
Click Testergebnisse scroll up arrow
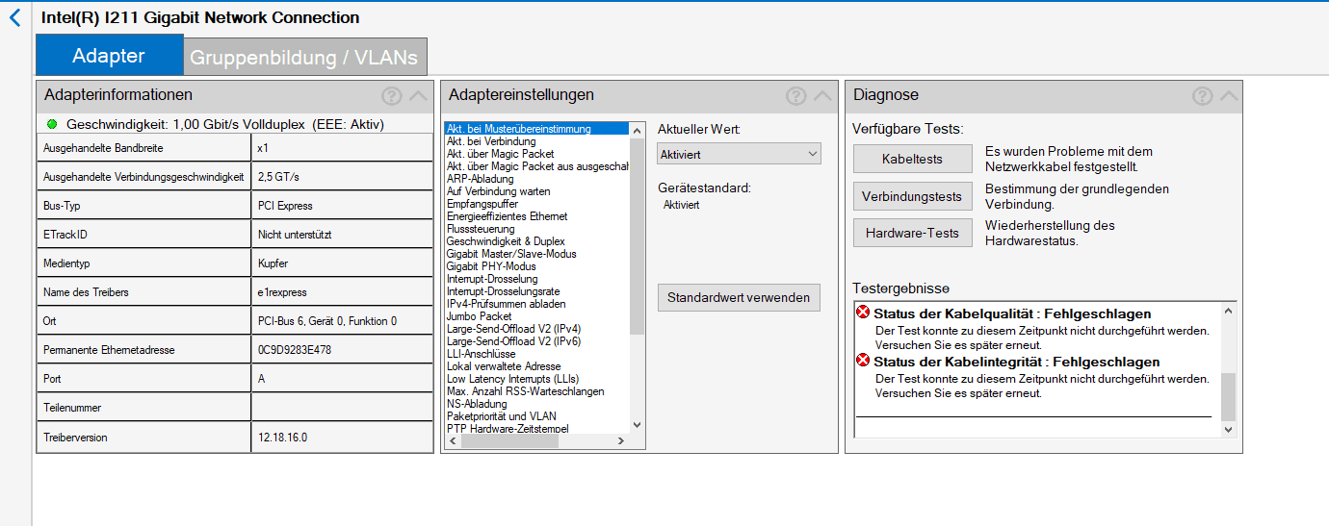[1228, 311]
